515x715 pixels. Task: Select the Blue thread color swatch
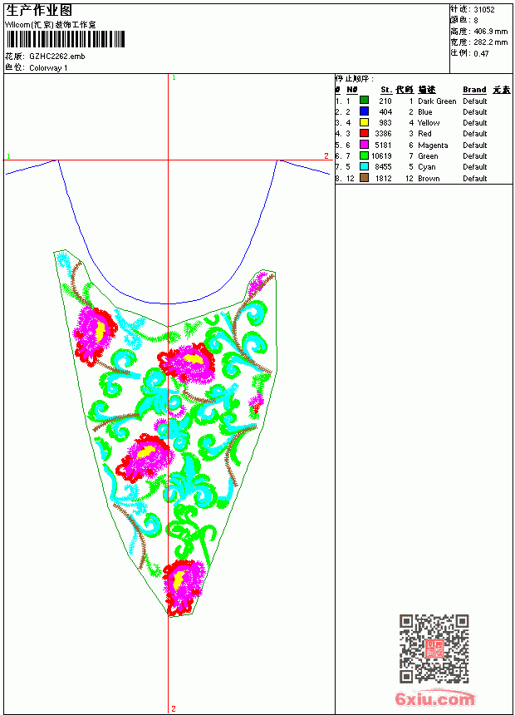click(x=364, y=111)
